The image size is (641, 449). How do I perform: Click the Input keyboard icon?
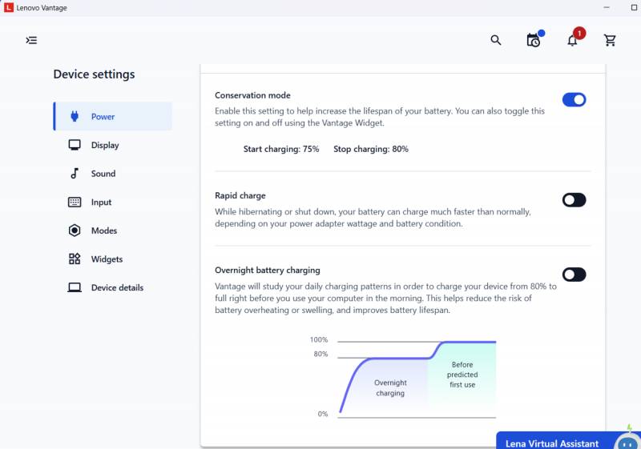point(75,202)
